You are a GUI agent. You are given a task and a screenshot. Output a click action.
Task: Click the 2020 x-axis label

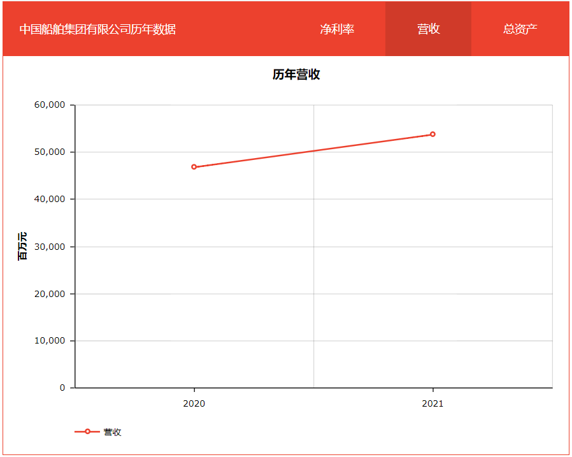[x=193, y=403]
